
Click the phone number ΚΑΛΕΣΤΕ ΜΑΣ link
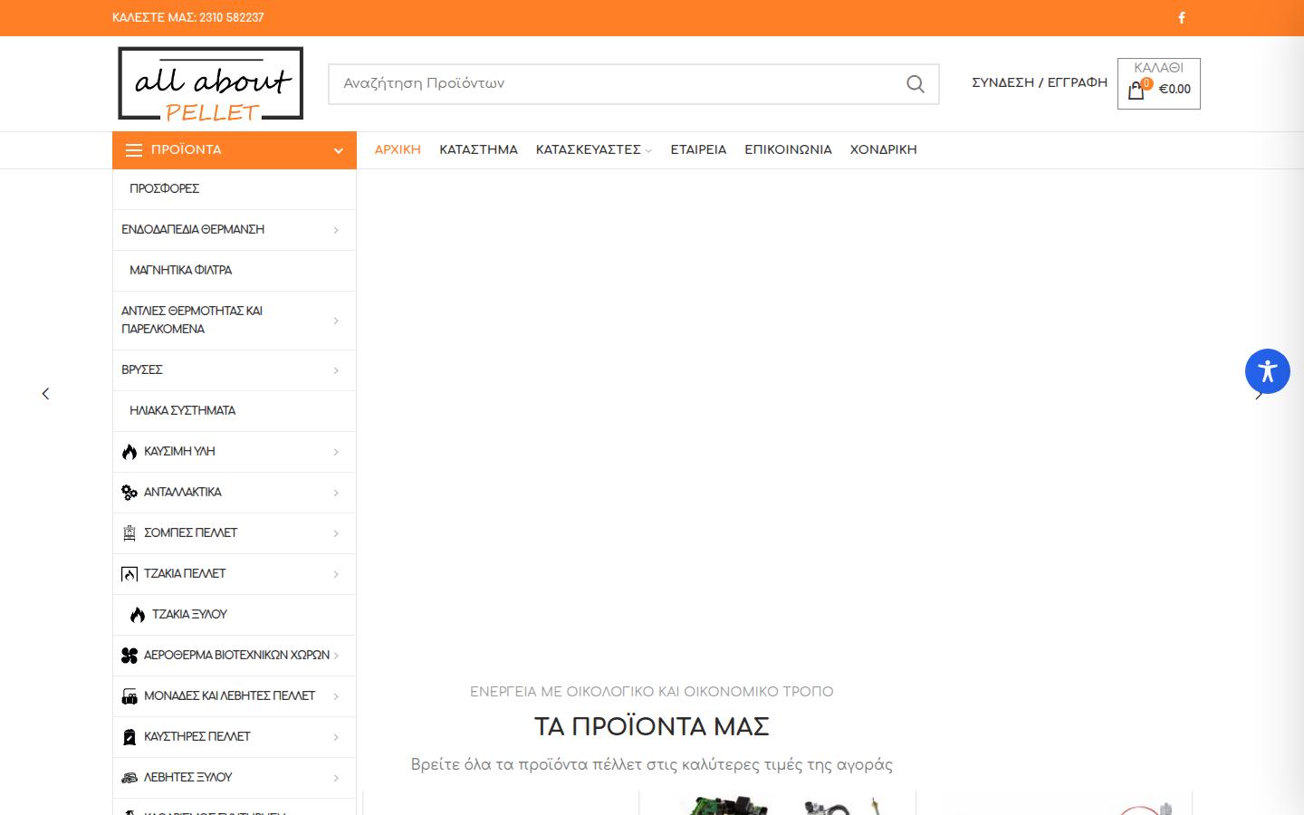click(188, 17)
